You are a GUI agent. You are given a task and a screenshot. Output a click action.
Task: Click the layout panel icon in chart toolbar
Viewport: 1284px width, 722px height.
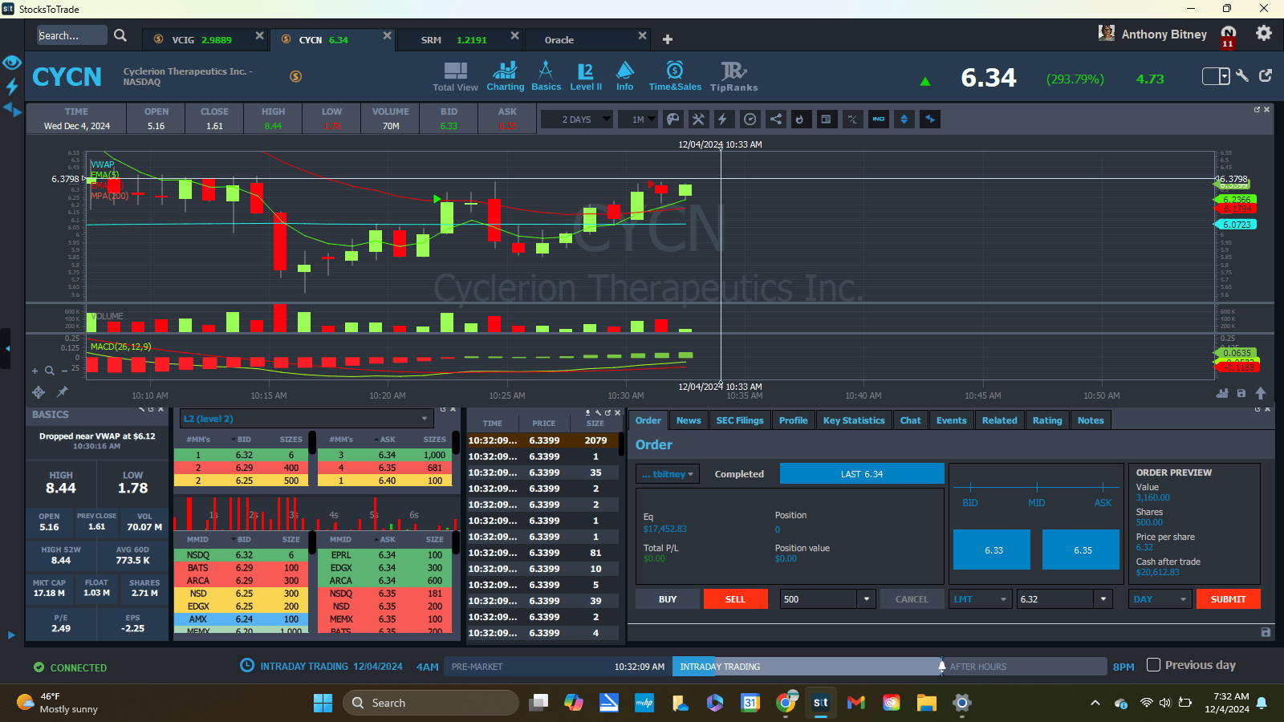click(826, 120)
